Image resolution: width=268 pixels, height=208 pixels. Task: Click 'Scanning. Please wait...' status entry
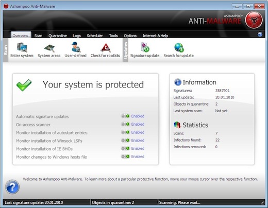point(180,203)
